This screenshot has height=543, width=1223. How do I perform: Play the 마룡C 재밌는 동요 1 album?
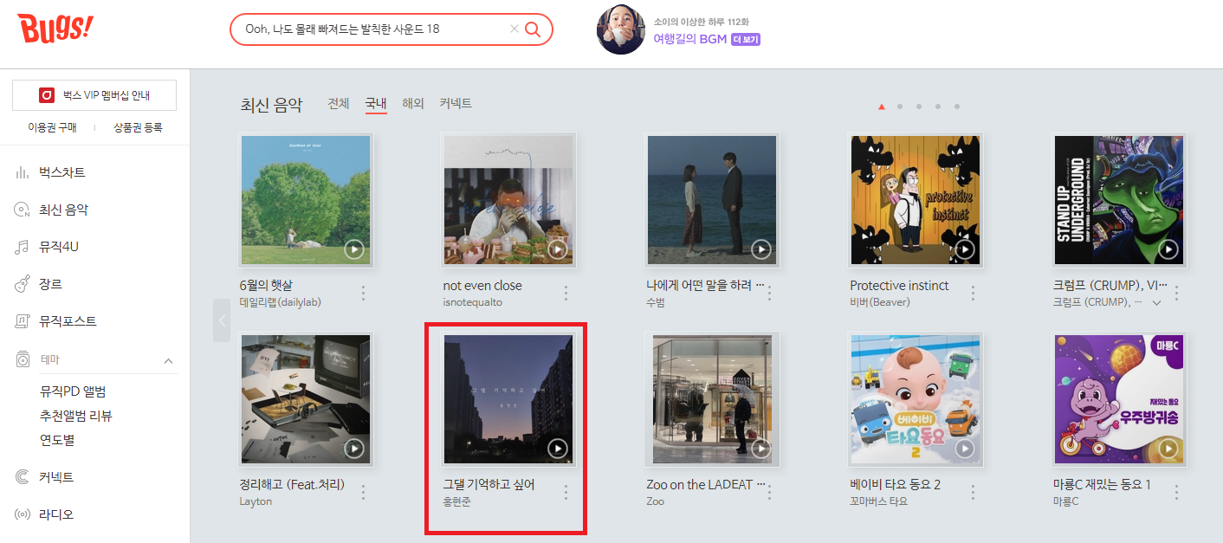(x=1168, y=449)
